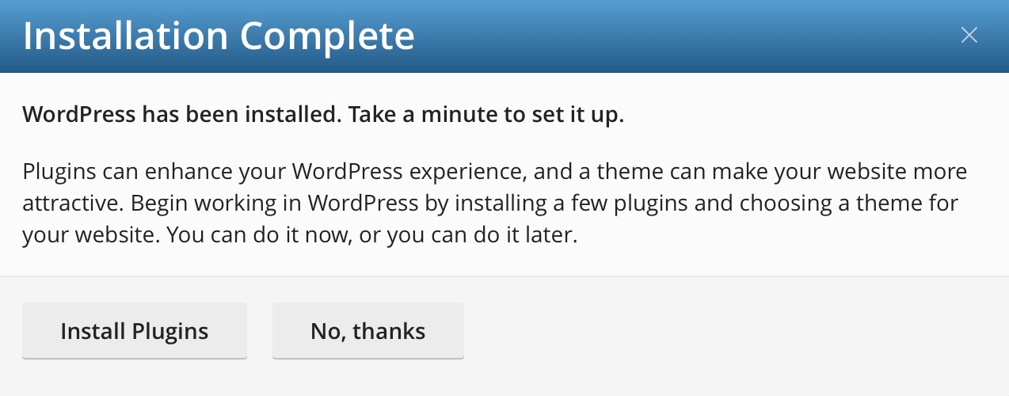Click the word Plugins on the Install button
Screen dimensions: 1009x396
(170, 331)
